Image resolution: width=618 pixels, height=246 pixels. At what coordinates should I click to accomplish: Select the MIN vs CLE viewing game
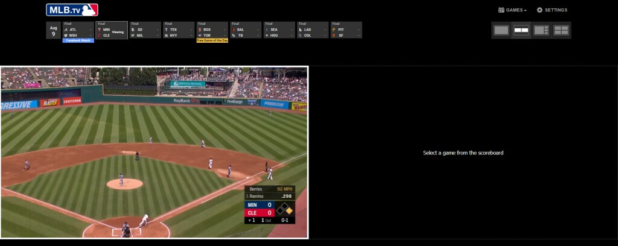pos(111,30)
